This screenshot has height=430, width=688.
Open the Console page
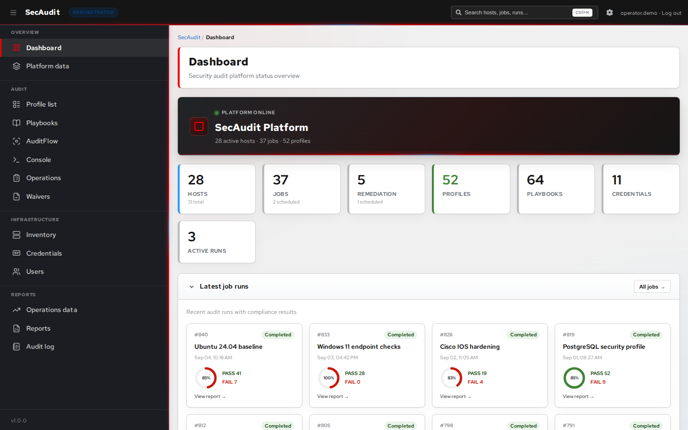84,160
